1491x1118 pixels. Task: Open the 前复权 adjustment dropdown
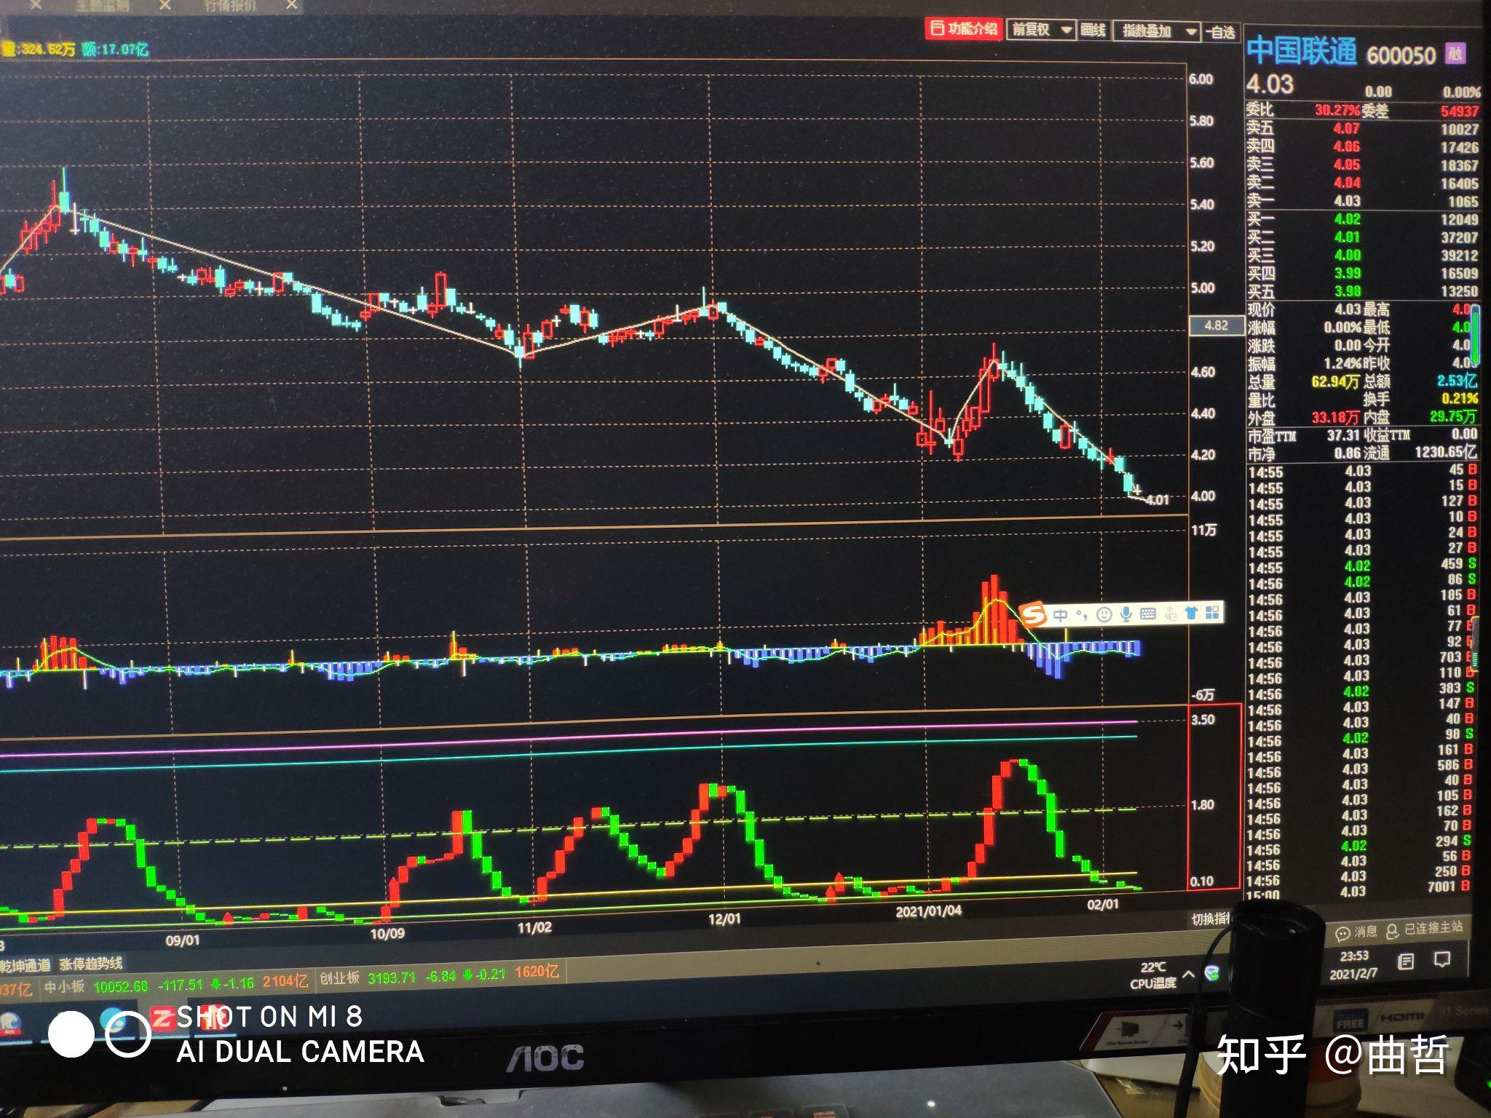coord(1040,30)
